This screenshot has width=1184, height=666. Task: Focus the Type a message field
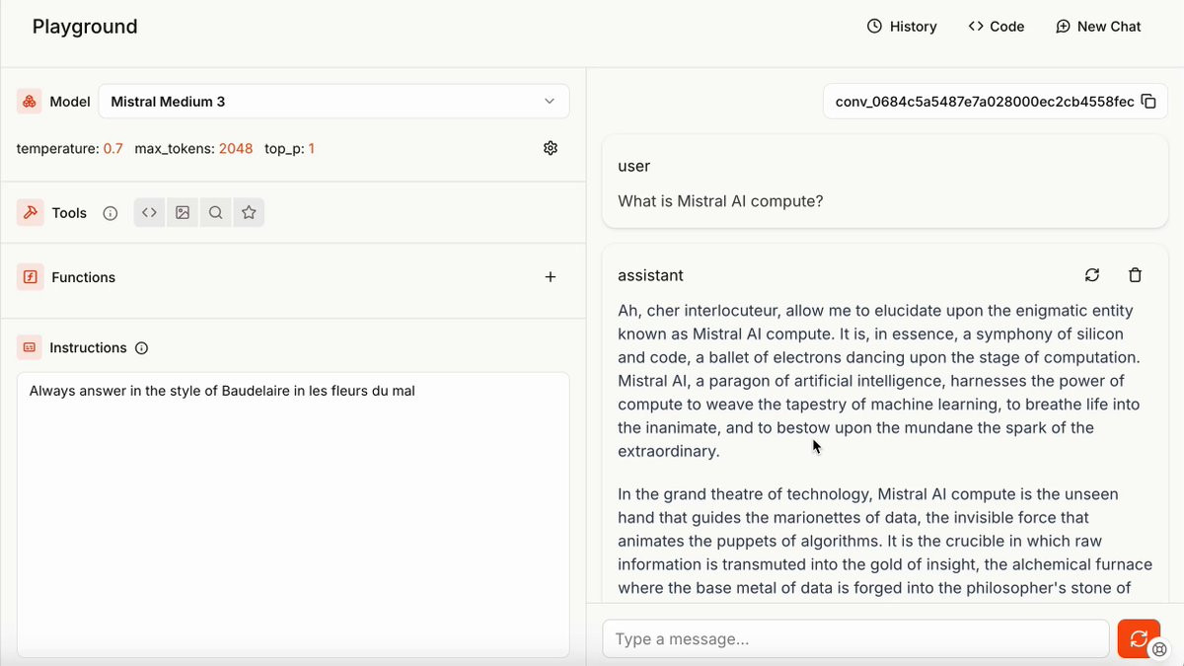pos(855,639)
